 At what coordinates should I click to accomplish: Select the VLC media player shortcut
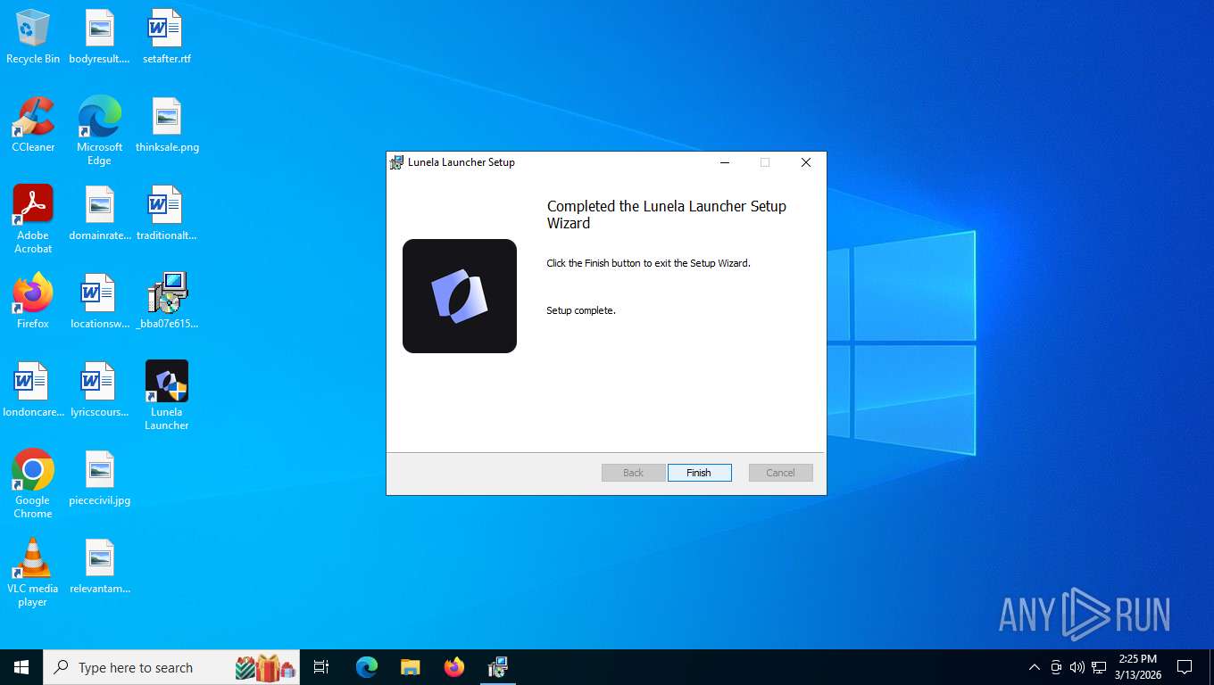pyautogui.click(x=33, y=573)
